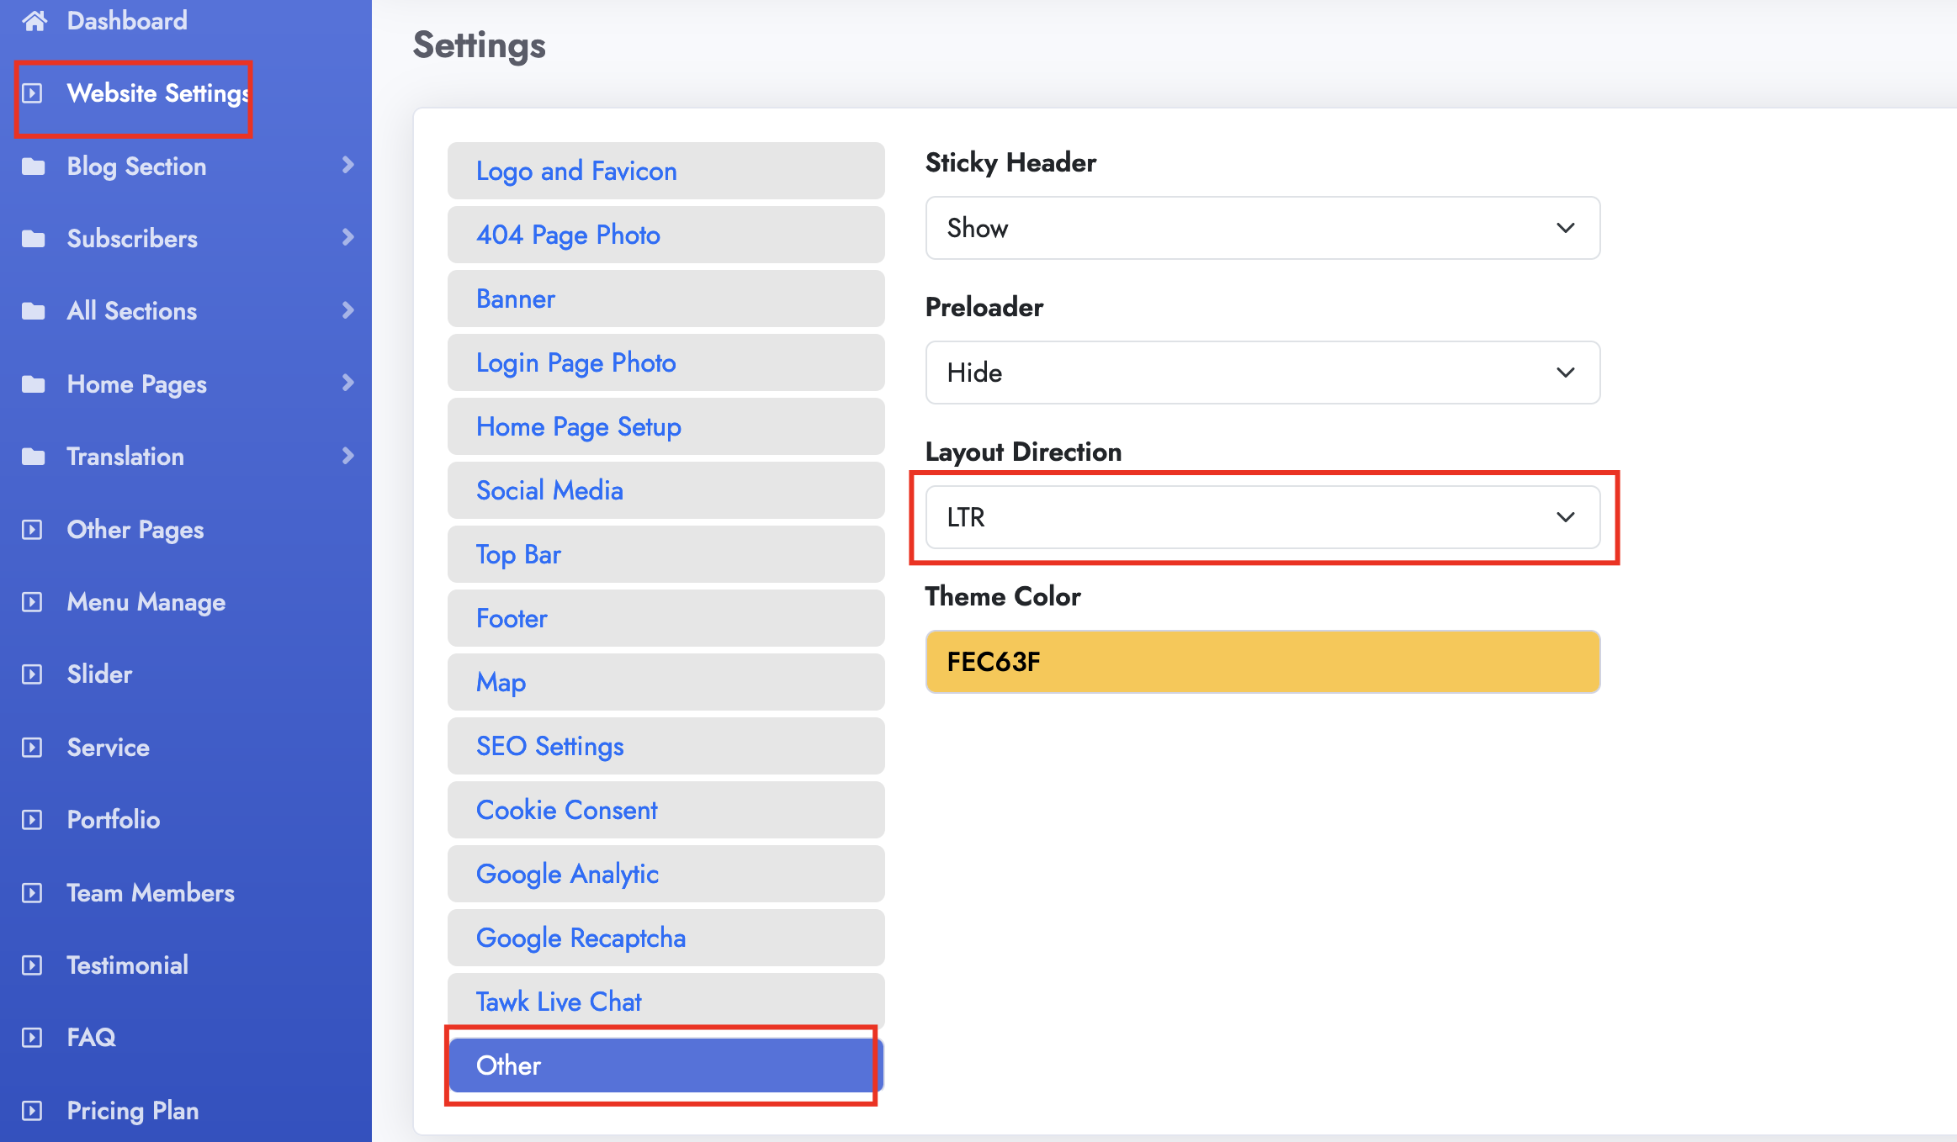Click the Portfolio sidebar icon
1957x1142 pixels.
(x=32, y=820)
